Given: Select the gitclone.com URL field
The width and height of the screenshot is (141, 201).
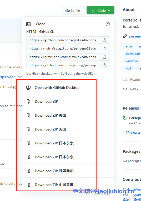Looking at the screenshot, I should click(x=63, y=57).
